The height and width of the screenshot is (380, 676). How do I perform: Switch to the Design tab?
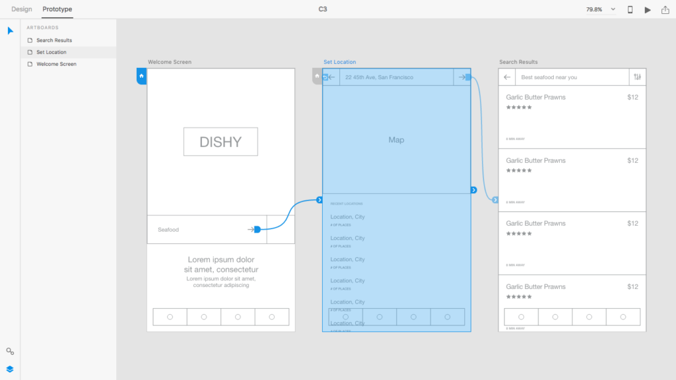point(21,9)
